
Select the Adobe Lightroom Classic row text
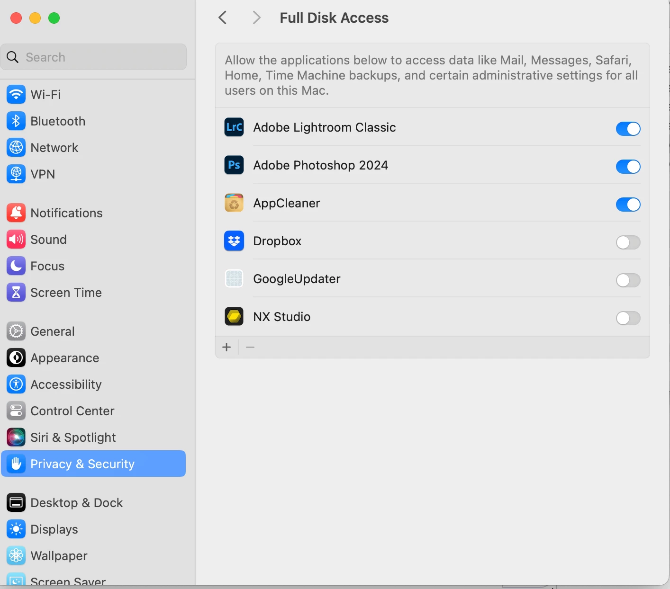click(325, 127)
